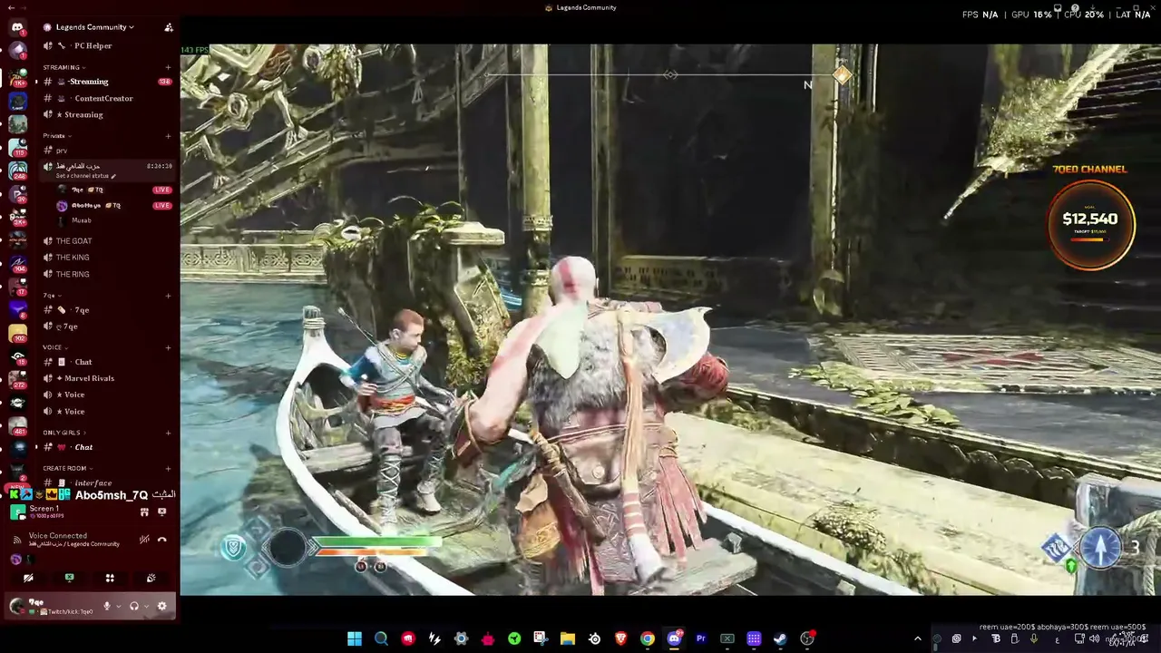Collapse the 7qe category
The image size is (1161, 653).
[52, 296]
